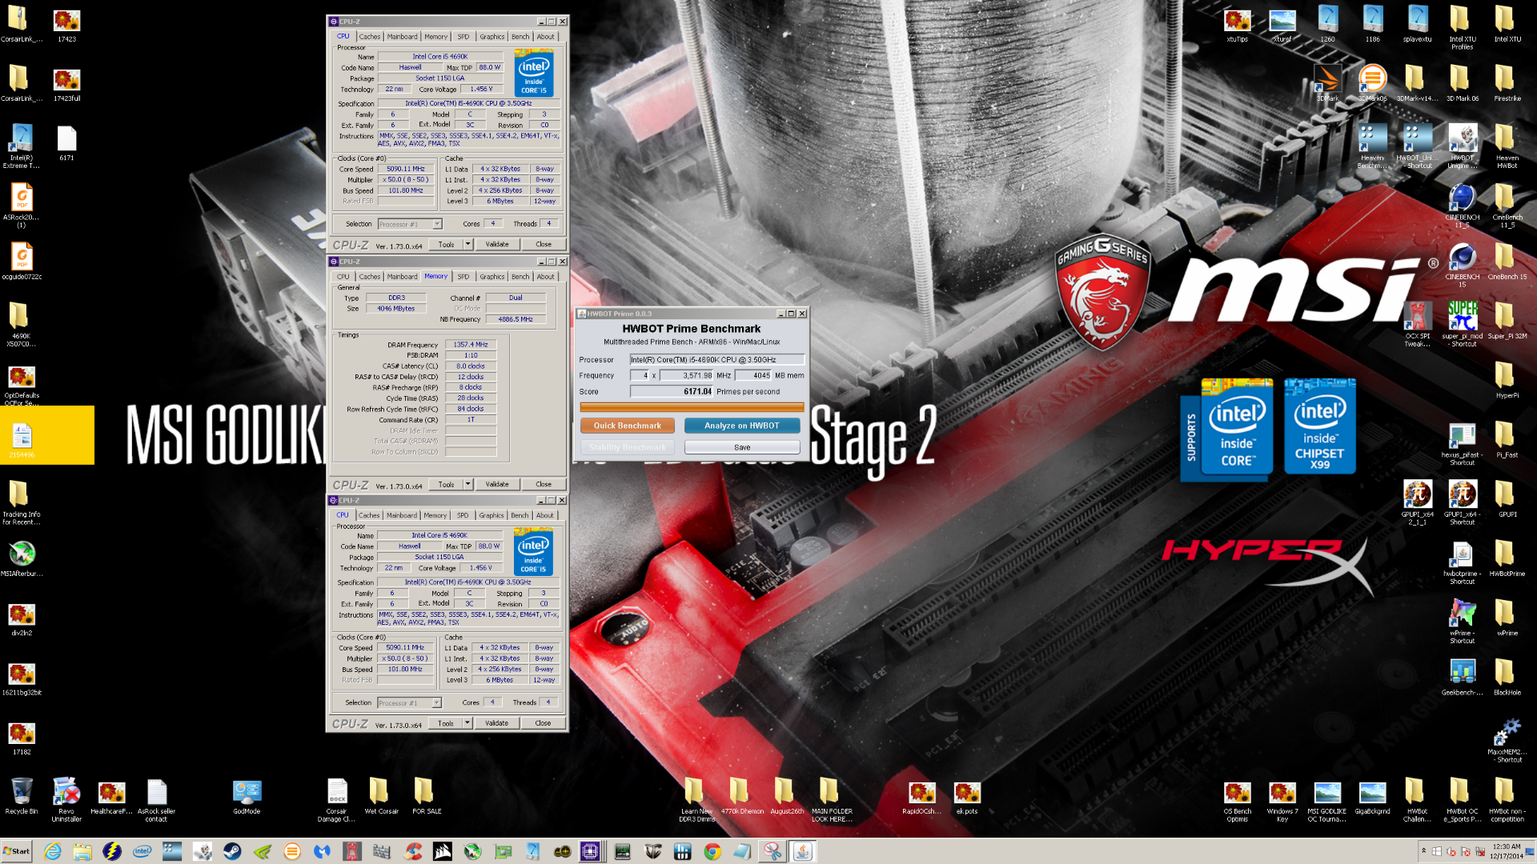Expand hidden system tray icons arrow
The height and width of the screenshot is (864, 1537).
pyautogui.click(x=1423, y=850)
